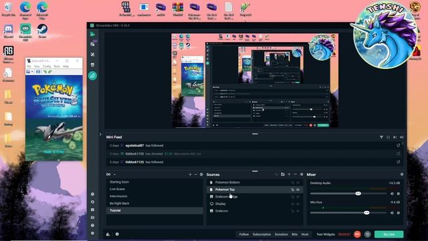Mute Desktop Audio in Mixer
The width and height of the screenshot is (428, 241).
[393, 193]
